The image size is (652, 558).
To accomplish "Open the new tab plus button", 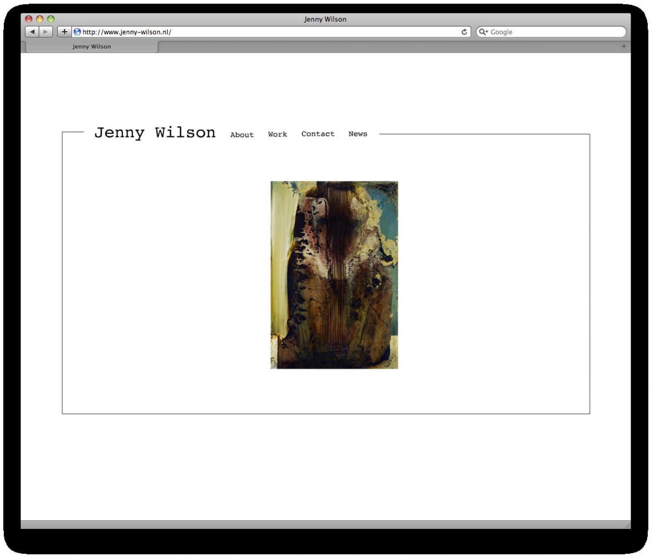I will [x=624, y=47].
